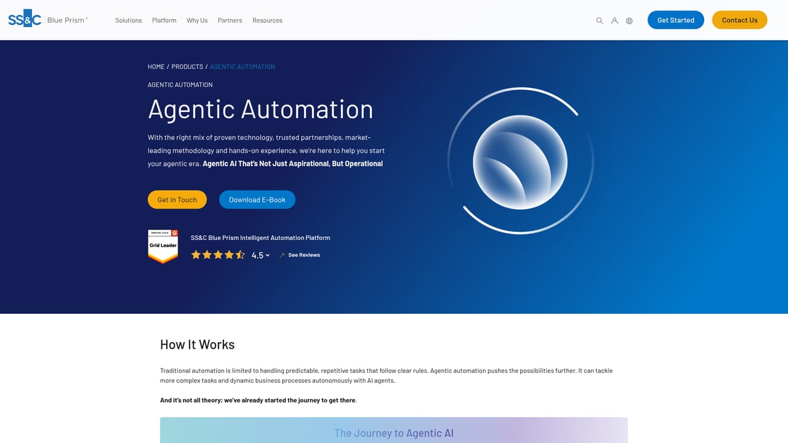The width and height of the screenshot is (788, 443).
Task: Click the Agentic Automation main heading
Action: pos(260,110)
